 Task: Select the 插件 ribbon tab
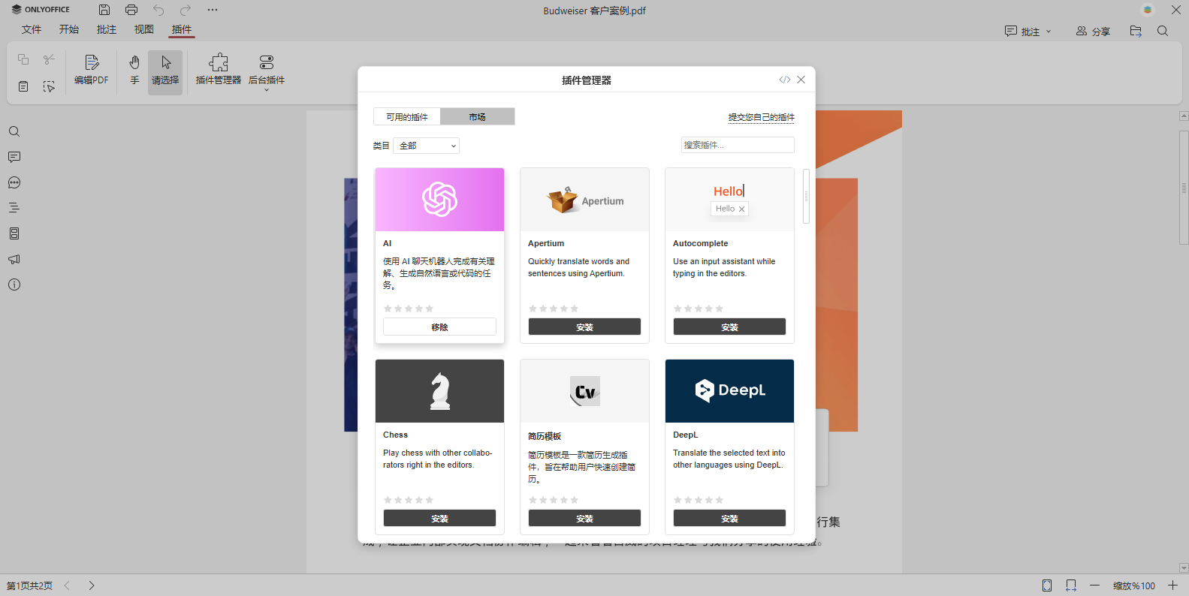point(182,29)
